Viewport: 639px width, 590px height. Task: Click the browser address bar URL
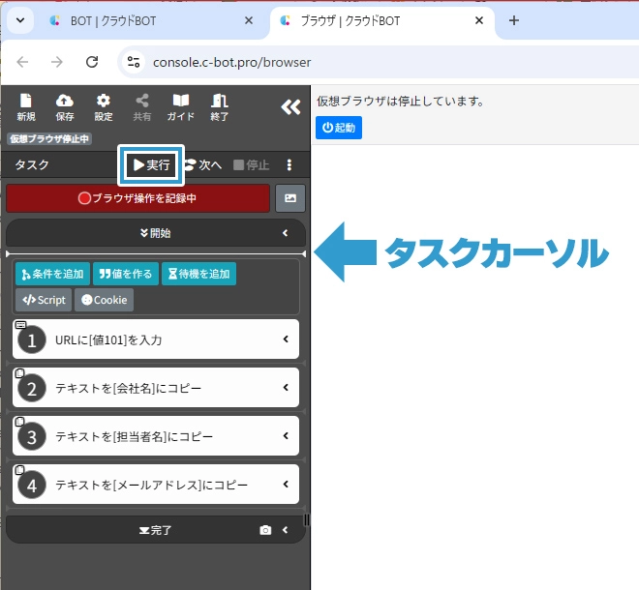[x=232, y=62]
